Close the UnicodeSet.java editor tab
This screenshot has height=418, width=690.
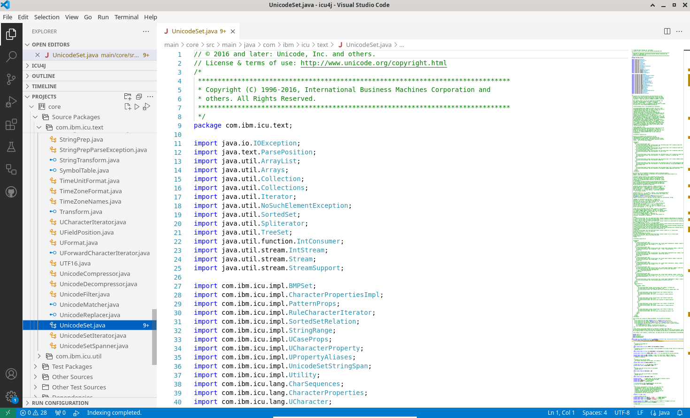233,31
